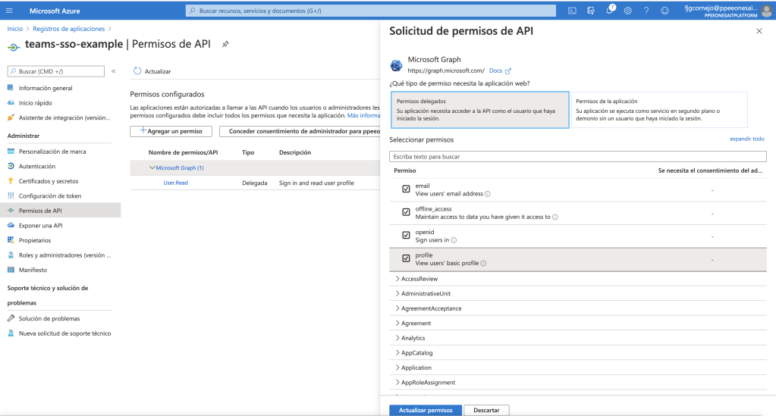
Task: Collapse the left sidebar menu
Action: (114, 71)
